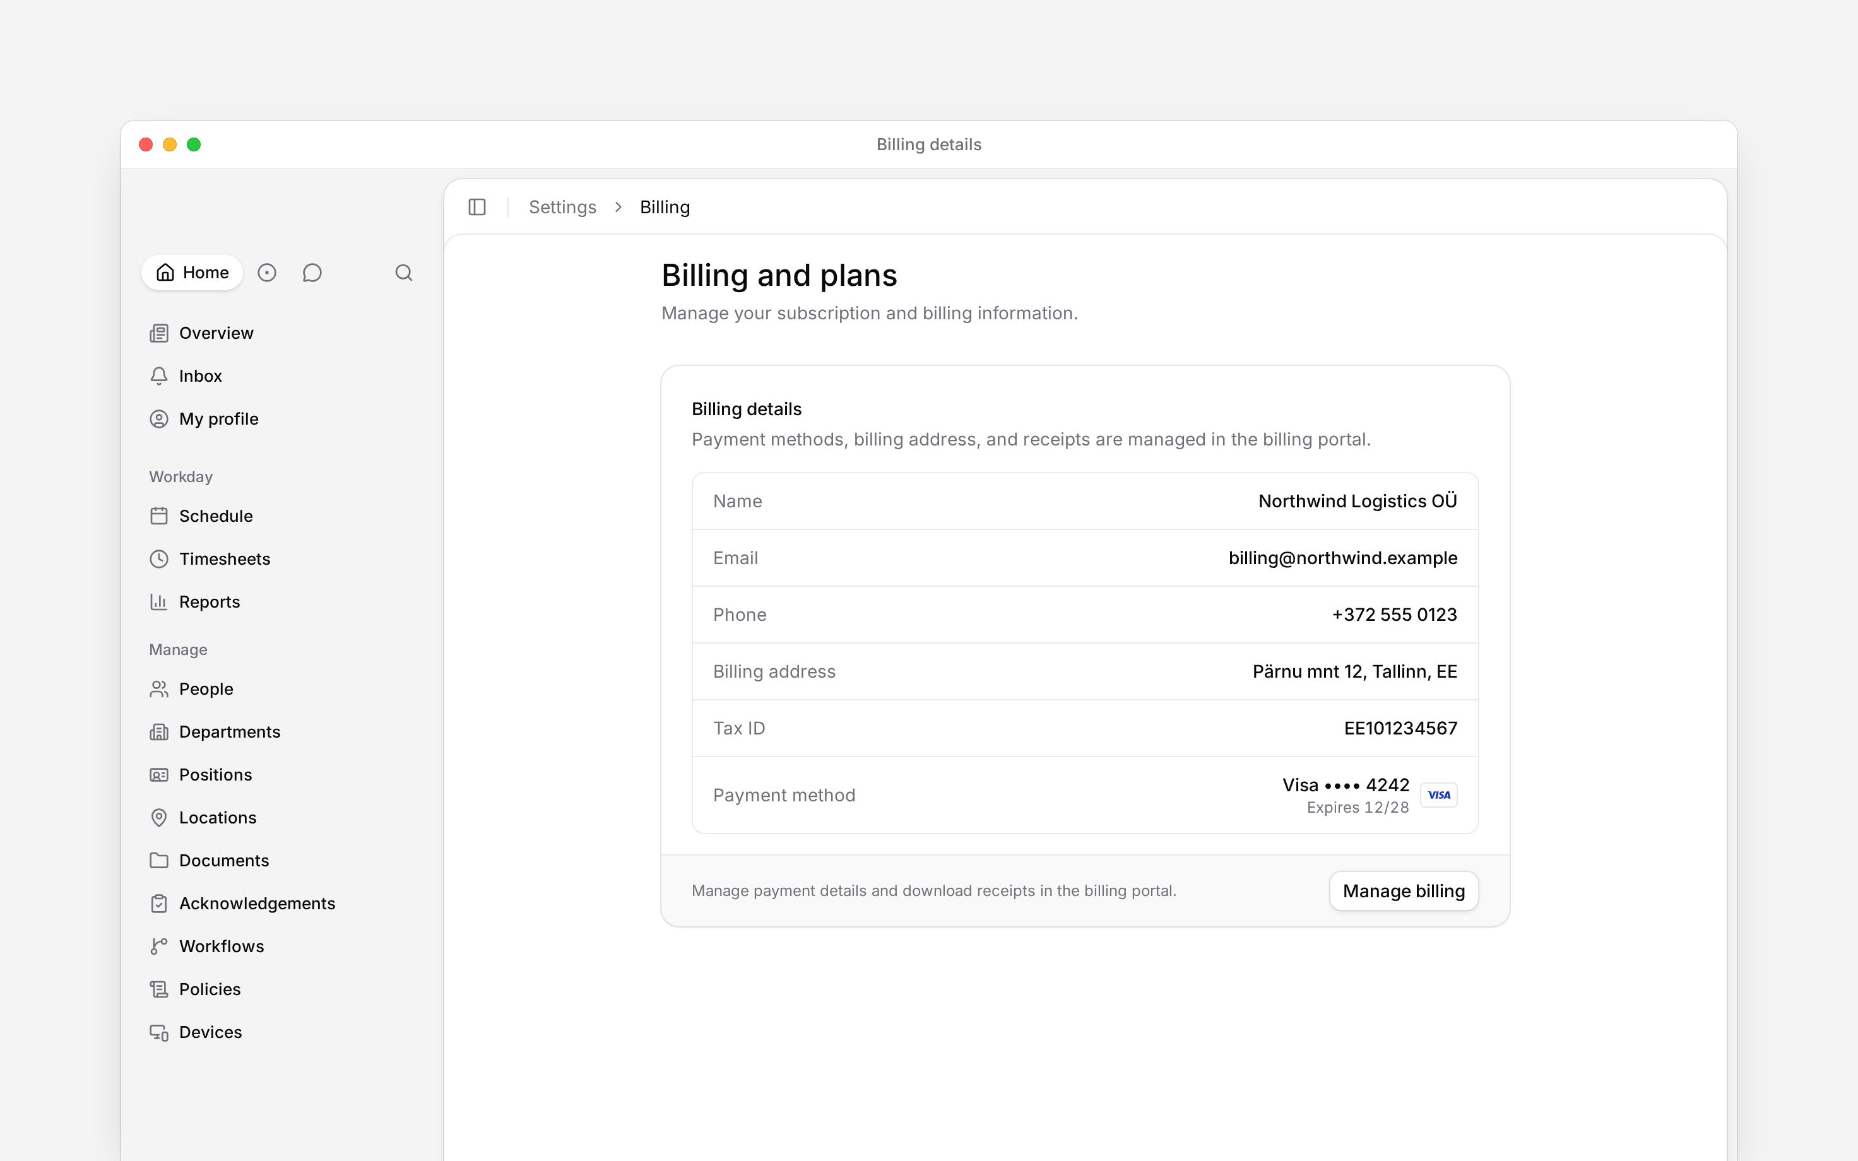This screenshot has width=1858, height=1161.
Task: Click the Expires 12/28 text
Action: (x=1358, y=808)
